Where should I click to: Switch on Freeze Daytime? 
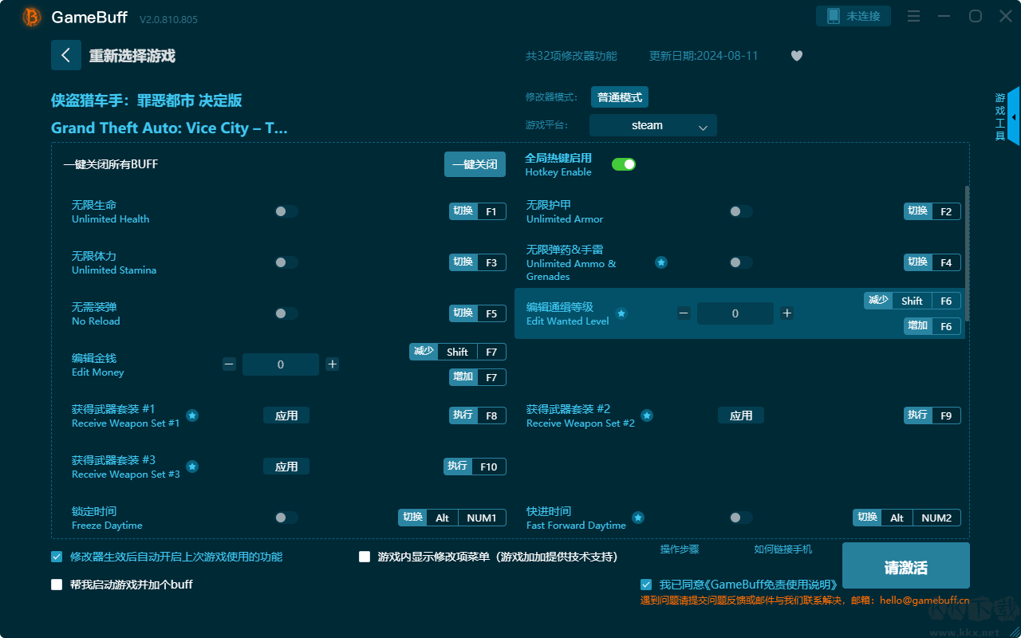pos(286,518)
